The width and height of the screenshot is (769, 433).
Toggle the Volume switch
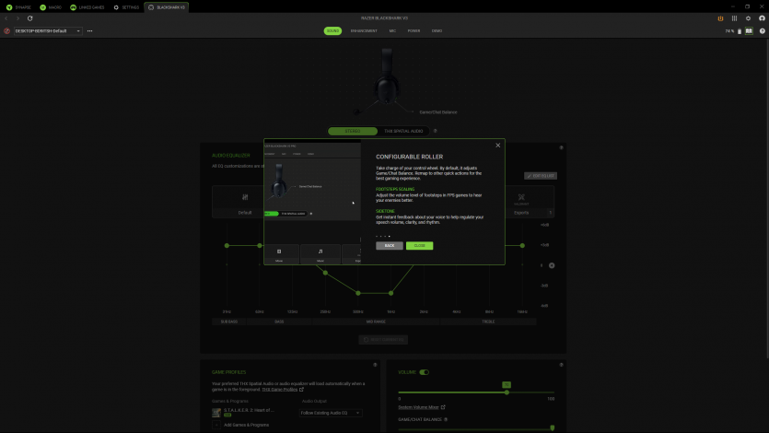tap(424, 372)
